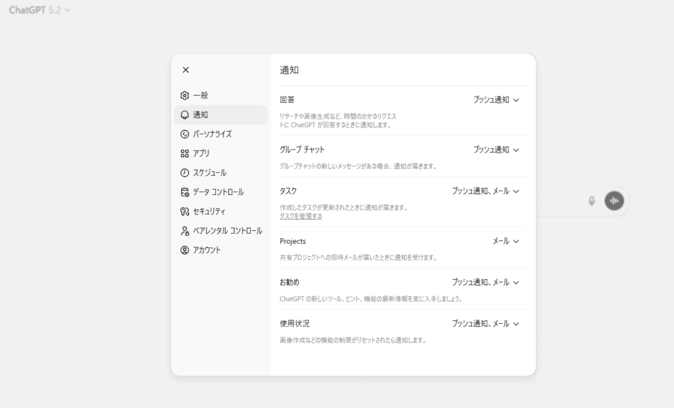Click the セキュリティ key icon
This screenshot has height=408, width=674.
(x=184, y=212)
